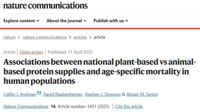Open author Caitlin J. Andrews profile
The image size is (200, 112).
pyautogui.click(x=20, y=94)
